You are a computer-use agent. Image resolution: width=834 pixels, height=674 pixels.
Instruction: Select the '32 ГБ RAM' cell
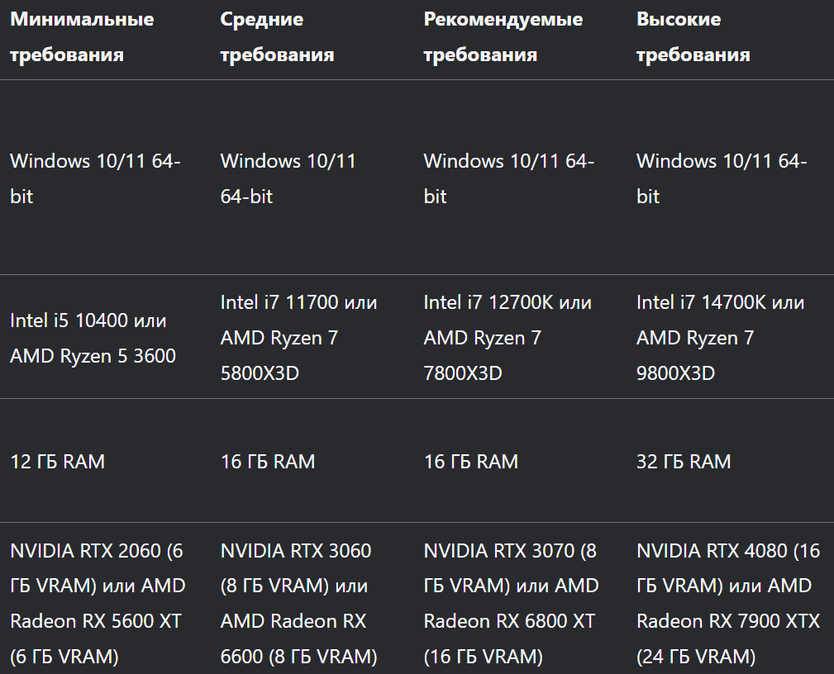[x=684, y=462]
